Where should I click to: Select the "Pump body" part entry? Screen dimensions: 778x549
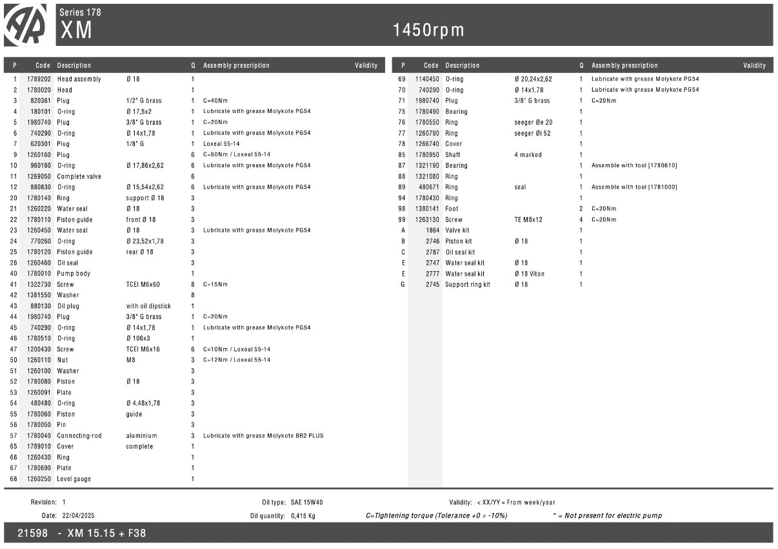[74, 274]
